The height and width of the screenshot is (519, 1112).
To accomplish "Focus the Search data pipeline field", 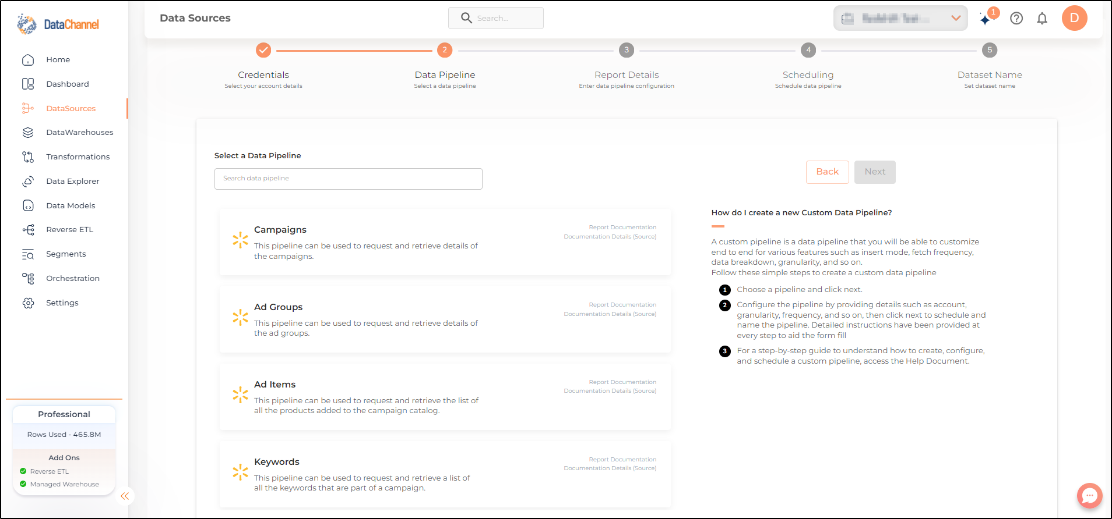I will tap(348, 179).
